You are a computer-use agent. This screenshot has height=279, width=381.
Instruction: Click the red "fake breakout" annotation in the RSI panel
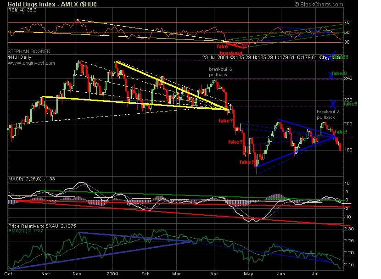pos(230,50)
